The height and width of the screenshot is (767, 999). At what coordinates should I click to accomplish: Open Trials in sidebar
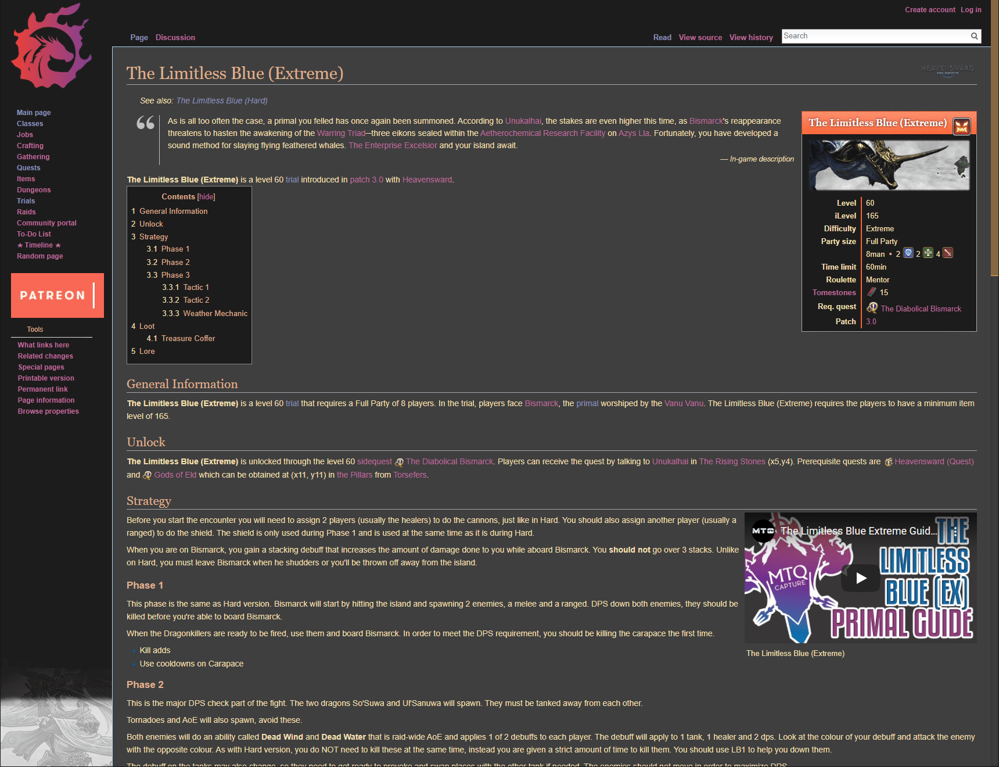click(26, 201)
